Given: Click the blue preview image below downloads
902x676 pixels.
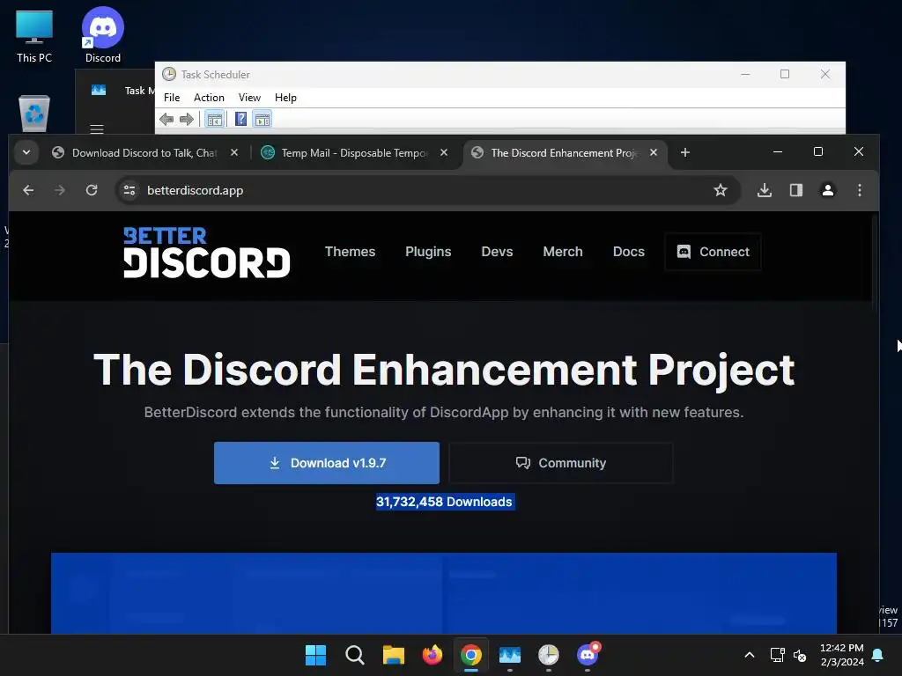Looking at the screenshot, I should point(444,593).
